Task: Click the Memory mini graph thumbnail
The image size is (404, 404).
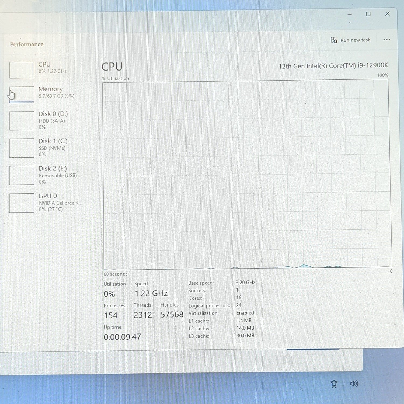Action: (22, 95)
